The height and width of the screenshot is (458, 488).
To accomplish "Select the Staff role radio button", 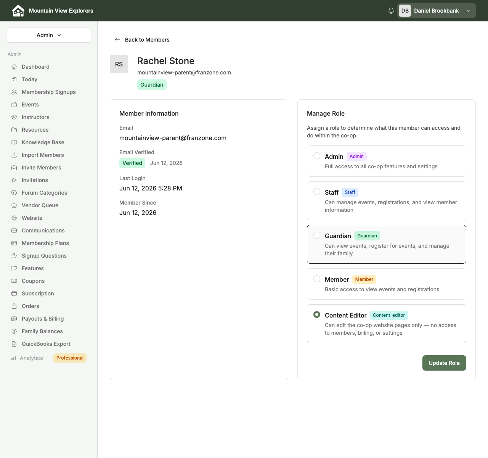I will pyautogui.click(x=317, y=192).
